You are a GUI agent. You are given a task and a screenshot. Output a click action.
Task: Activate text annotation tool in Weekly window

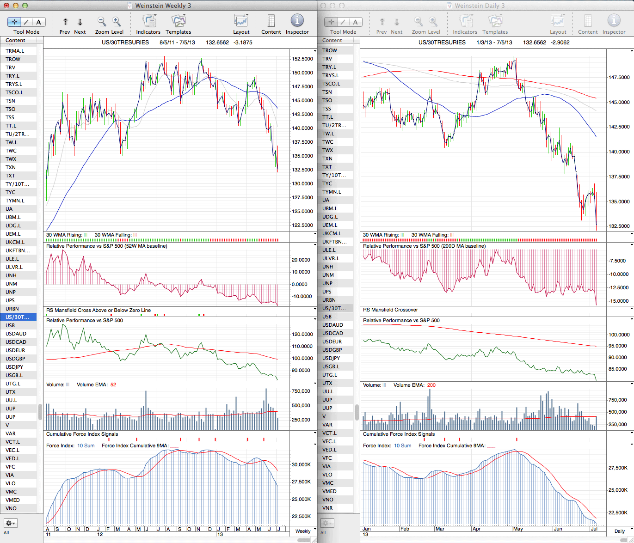click(38, 22)
